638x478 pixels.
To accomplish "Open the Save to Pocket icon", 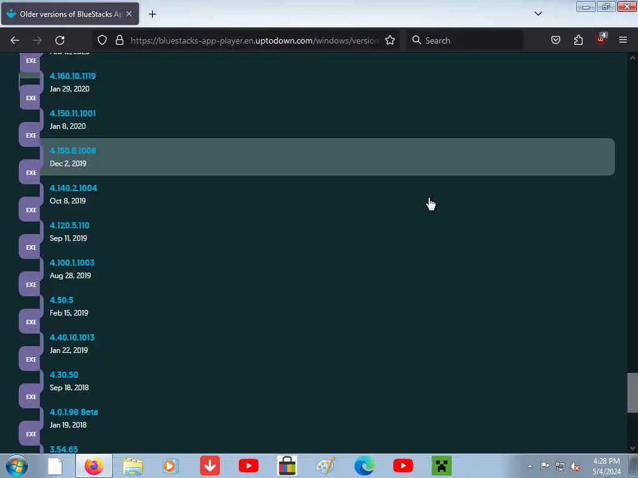I will point(555,40).
